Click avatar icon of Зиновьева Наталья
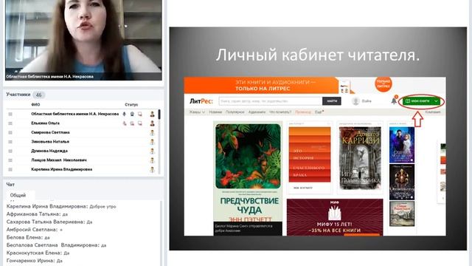 coord(153,142)
